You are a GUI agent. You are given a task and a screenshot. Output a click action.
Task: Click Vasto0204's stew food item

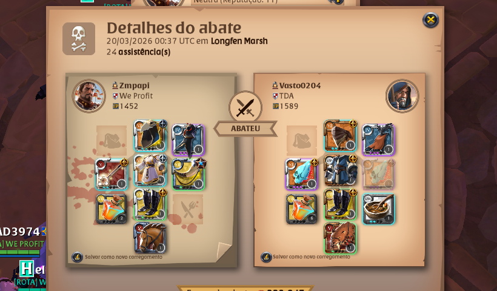tap(378, 209)
